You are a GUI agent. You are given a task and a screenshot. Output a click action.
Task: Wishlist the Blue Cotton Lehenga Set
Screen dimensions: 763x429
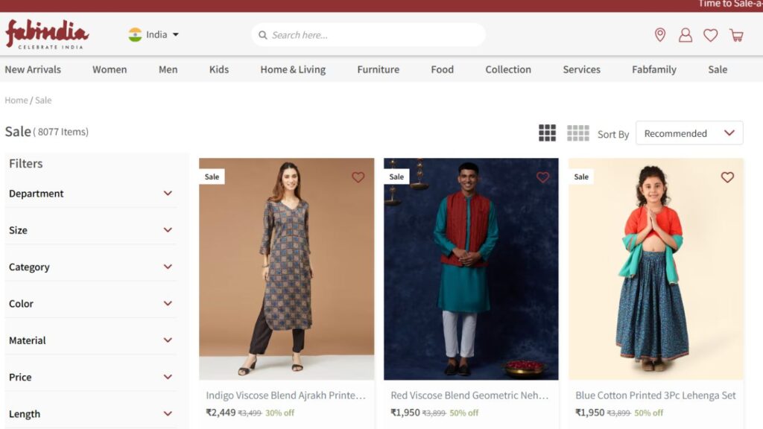pos(727,177)
